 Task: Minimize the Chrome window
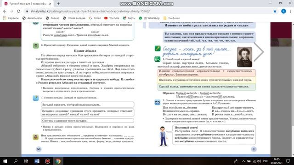pyautogui.click(x=270, y=3)
